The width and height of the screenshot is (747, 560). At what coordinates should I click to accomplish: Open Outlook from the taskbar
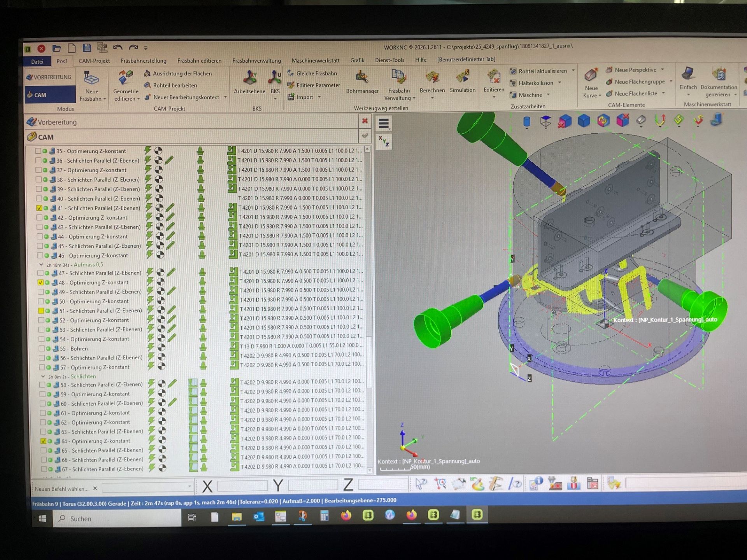point(259,517)
